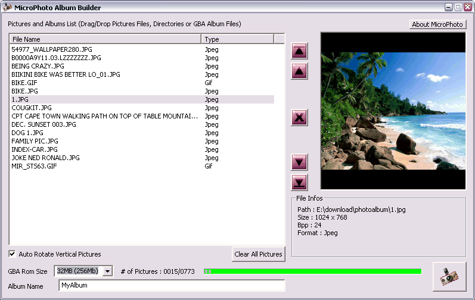Close the MicroPhoto Album Builder window
Image resolution: width=475 pixels, height=300 pixels.
click(468, 7)
